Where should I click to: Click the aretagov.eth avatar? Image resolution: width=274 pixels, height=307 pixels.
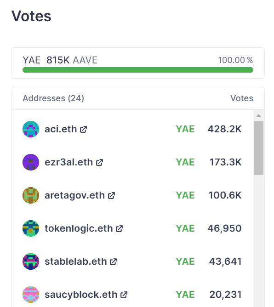tap(31, 195)
